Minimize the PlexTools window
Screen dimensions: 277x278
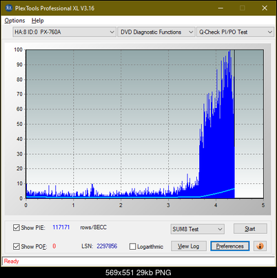pos(220,8)
